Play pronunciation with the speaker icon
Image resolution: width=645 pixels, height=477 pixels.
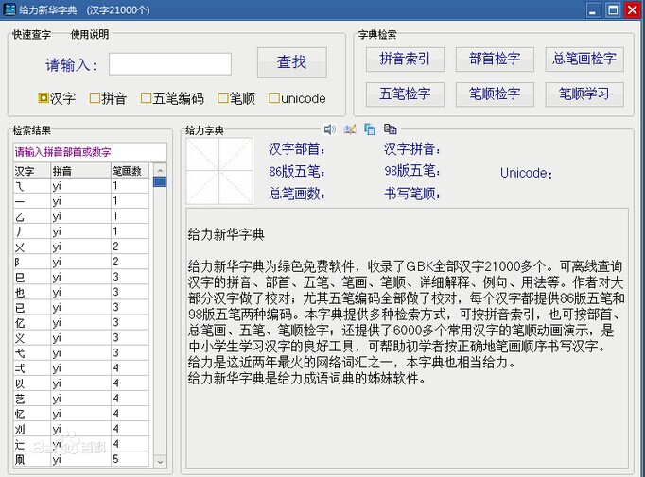tap(329, 129)
